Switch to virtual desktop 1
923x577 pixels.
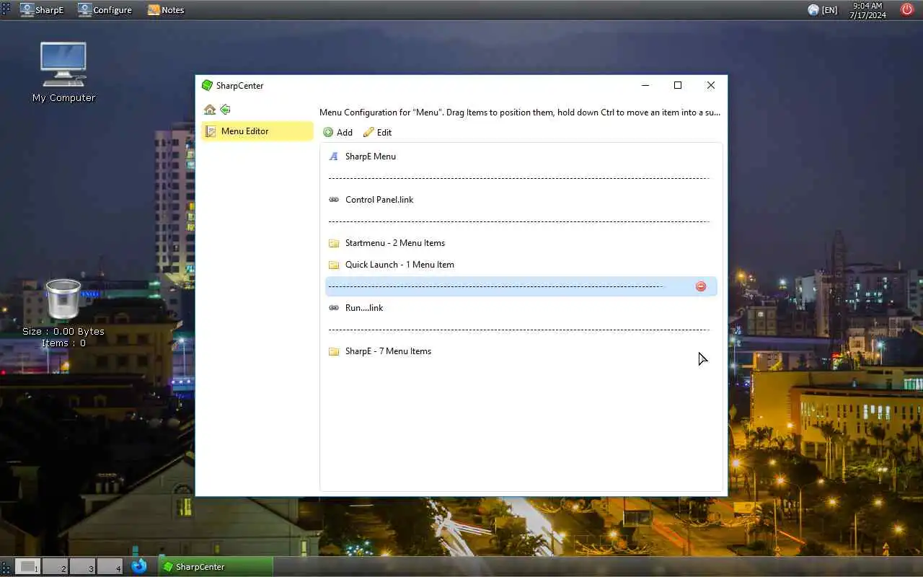(x=27, y=567)
